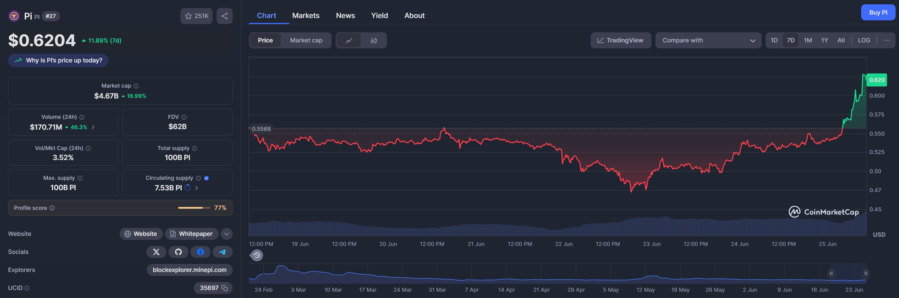Switch to the Markets tab
The image size is (899, 298).
(x=306, y=16)
